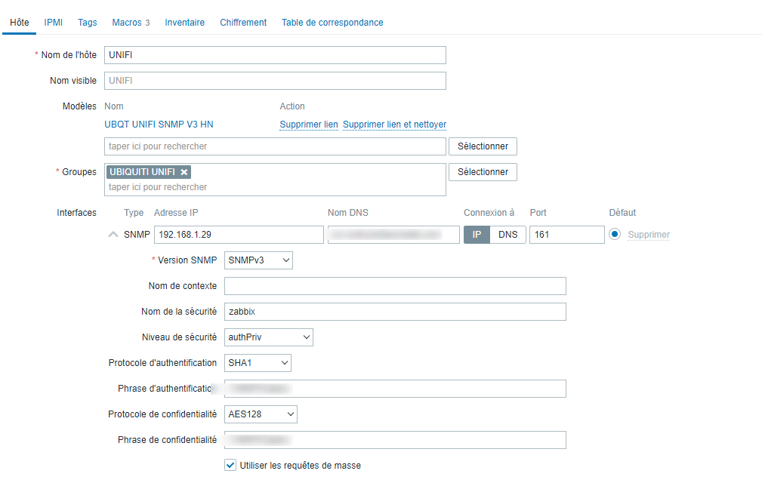The width and height of the screenshot is (762, 483).
Task: Set connection mode to IP
Action: pos(477,235)
